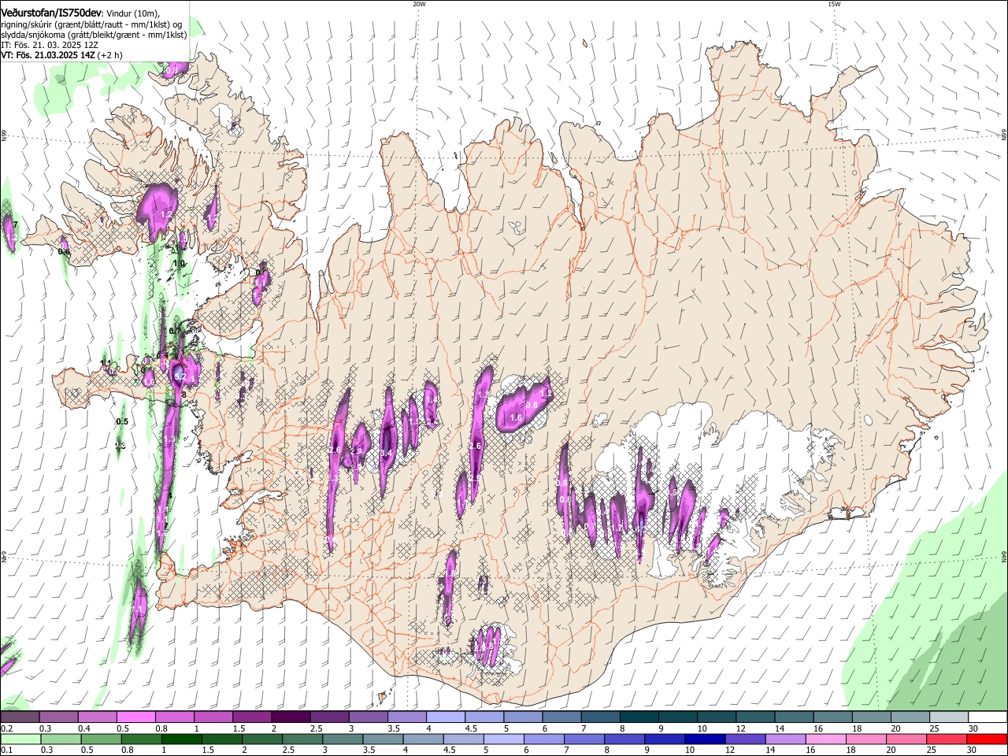Select the bright pink upper swatch between 0.5 and 0.8
1008x756 pixels.
coord(135,717)
